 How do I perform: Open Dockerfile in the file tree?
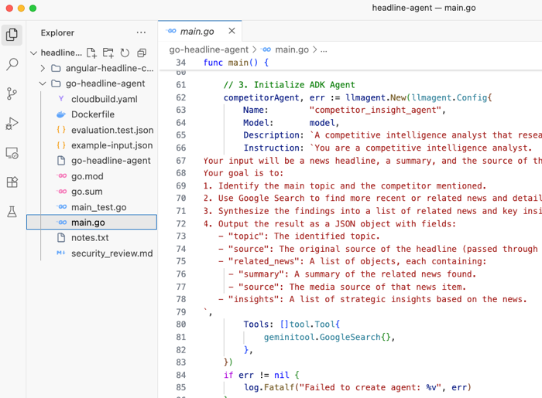pos(92,114)
